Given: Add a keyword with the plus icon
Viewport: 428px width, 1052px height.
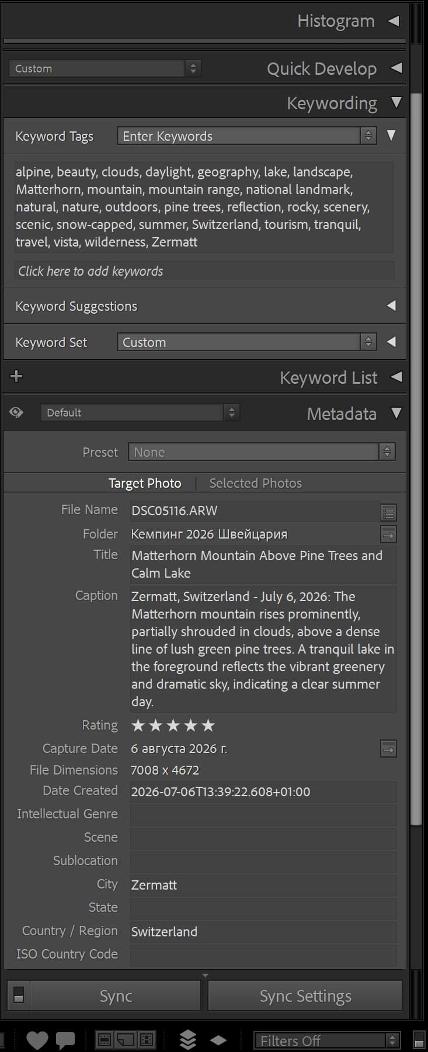Looking at the screenshot, I should pyautogui.click(x=16, y=376).
